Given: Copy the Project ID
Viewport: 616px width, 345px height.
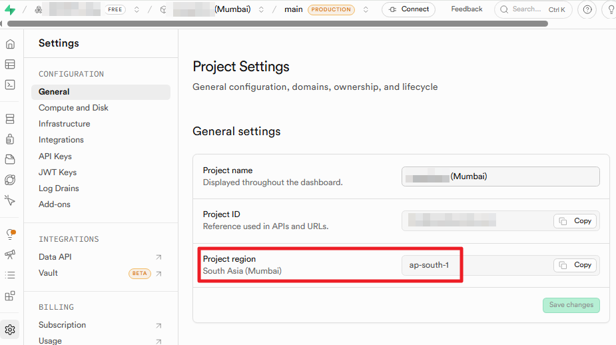Looking at the screenshot, I should pos(575,221).
